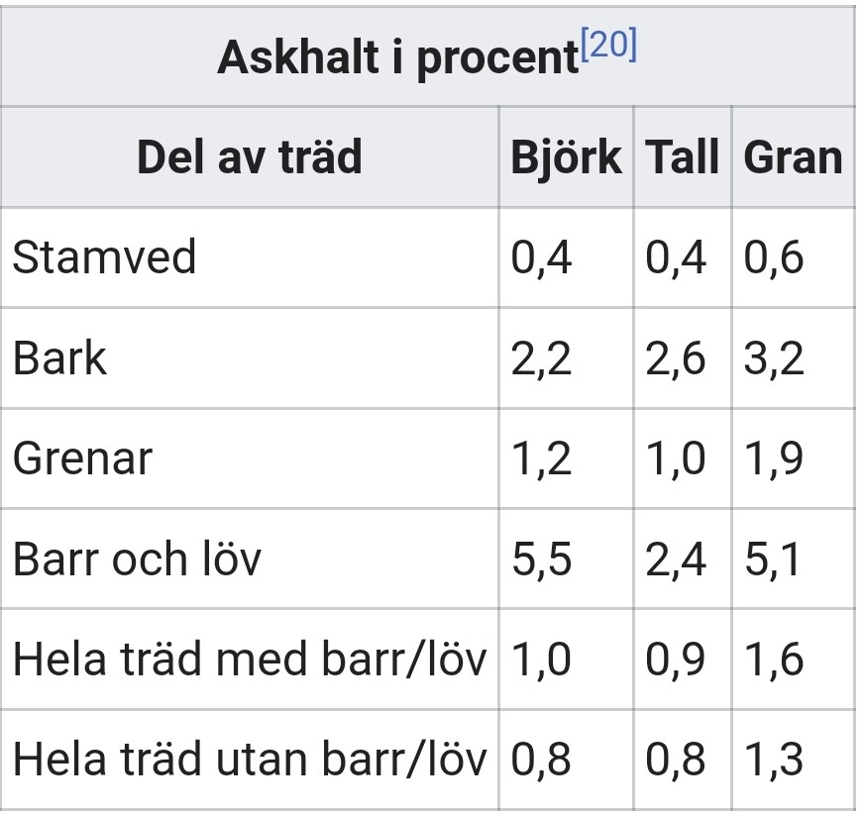864x814 pixels.
Task: Click Tall's Barr och löv value 2,4
Action: tap(676, 560)
